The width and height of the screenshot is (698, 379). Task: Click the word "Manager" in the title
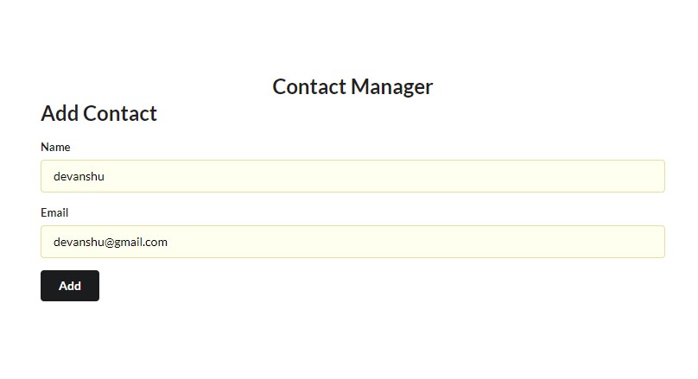pos(393,86)
